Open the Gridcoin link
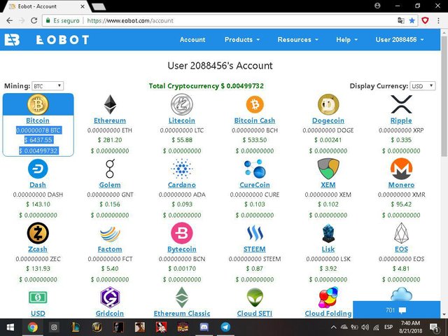 point(110,314)
